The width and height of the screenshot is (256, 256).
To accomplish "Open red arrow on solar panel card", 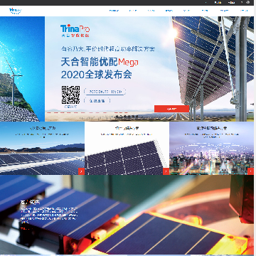I will [x=166, y=171].
